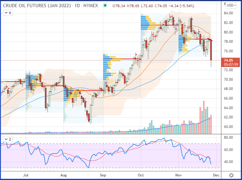The height and width of the screenshot is (180, 242).
Task: Click the 72.00 price scale label
Action: click(x=229, y=70)
